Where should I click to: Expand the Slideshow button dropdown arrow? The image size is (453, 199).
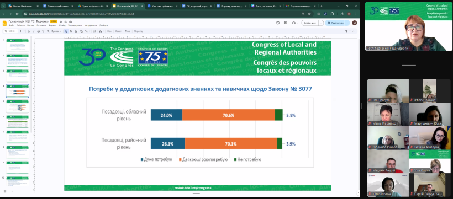point(320,23)
